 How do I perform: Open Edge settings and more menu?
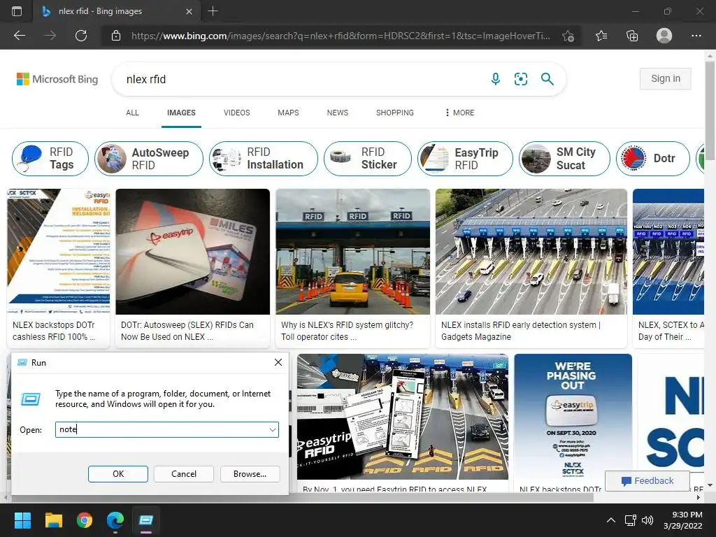pyautogui.click(x=696, y=36)
